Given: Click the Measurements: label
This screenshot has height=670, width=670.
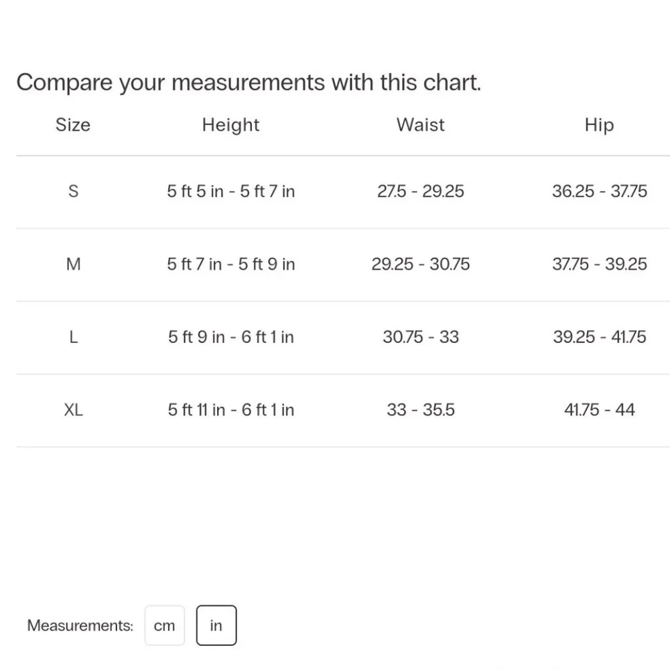Looking at the screenshot, I should click(x=80, y=626).
